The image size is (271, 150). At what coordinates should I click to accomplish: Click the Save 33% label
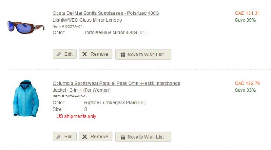point(245,90)
